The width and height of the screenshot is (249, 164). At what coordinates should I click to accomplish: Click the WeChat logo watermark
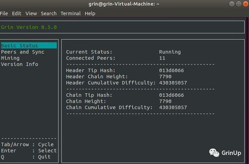[x=214, y=153]
